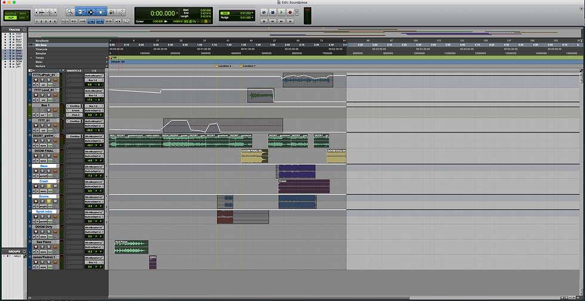This screenshot has width=585, height=301.
Task: Open the Bass track name dropdown arrow
Action: [58, 166]
